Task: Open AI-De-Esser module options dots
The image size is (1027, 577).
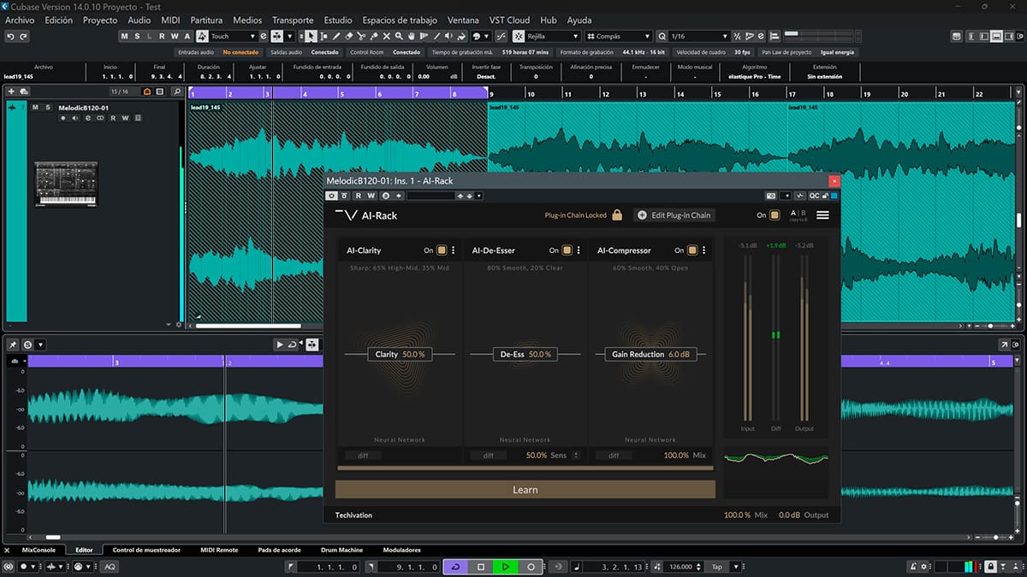Action: click(x=579, y=250)
